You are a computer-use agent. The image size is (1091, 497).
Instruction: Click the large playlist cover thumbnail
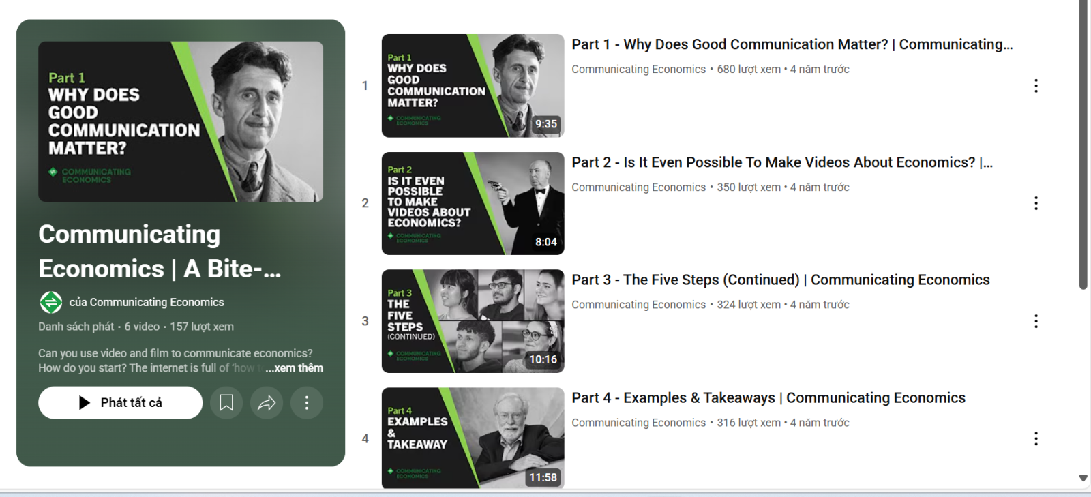[x=181, y=121]
